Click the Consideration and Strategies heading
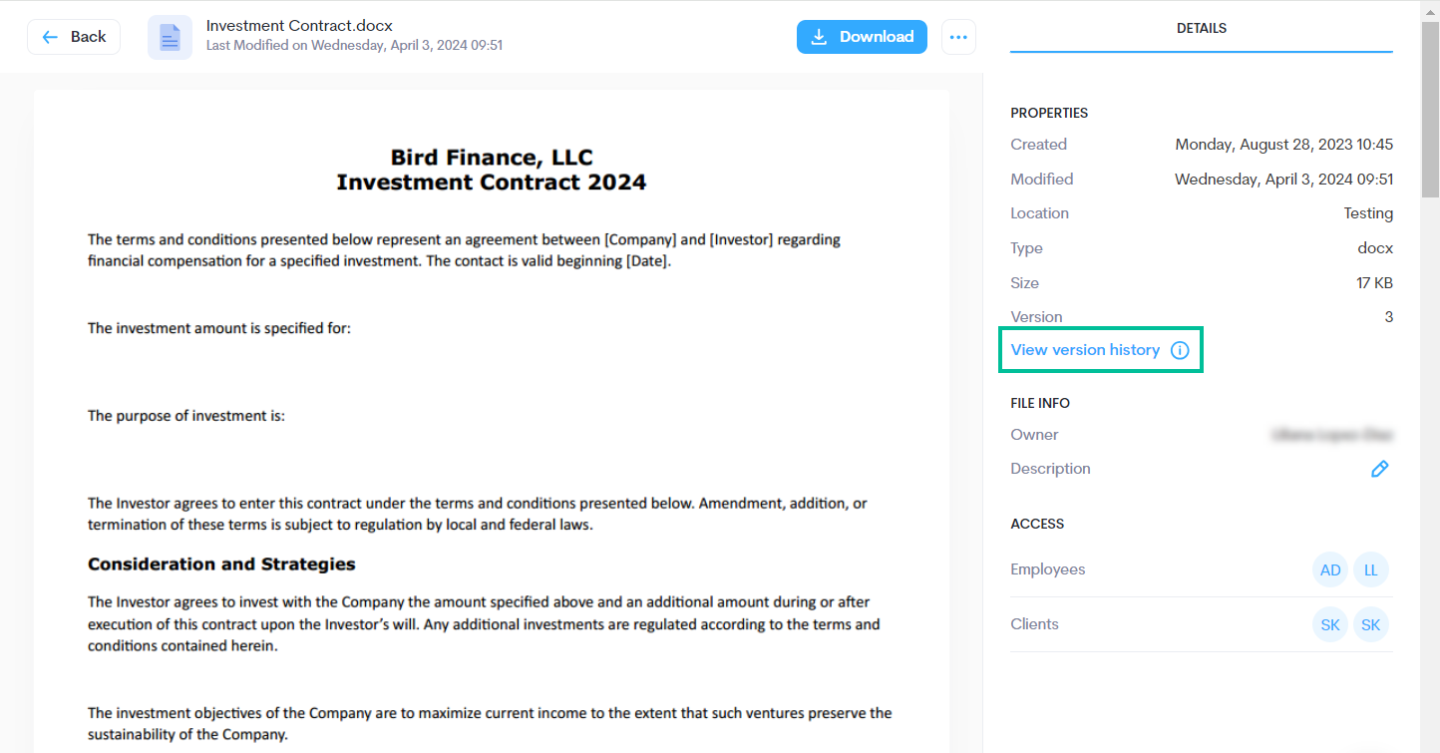Image resolution: width=1440 pixels, height=753 pixels. 221,565
